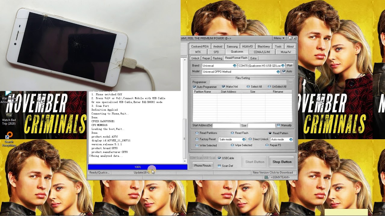Open the Watch Bad Trip (2020) desktop shortcut
385x216 pixels.
click(x=9, y=118)
